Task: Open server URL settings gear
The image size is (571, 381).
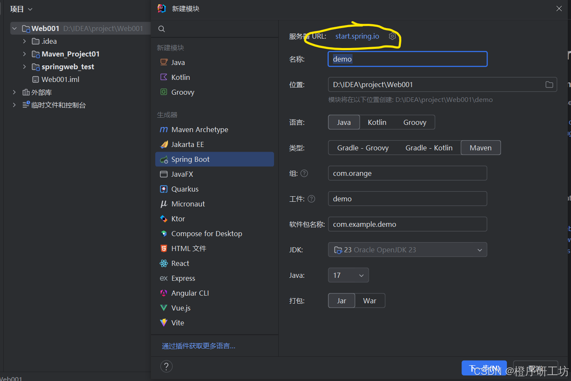Action: click(392, 36)
